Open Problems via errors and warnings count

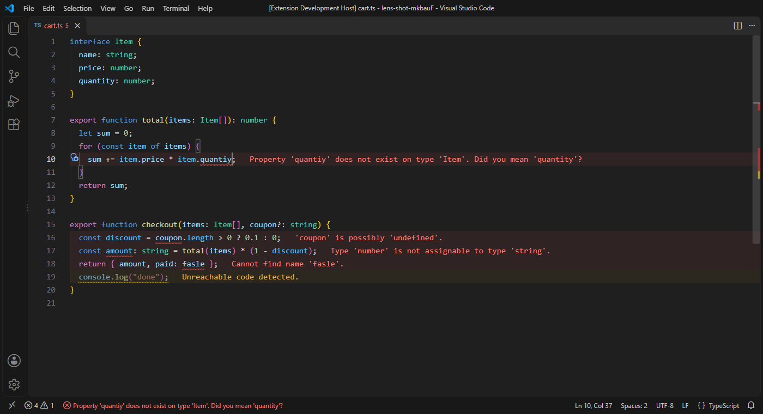point(39,406)
